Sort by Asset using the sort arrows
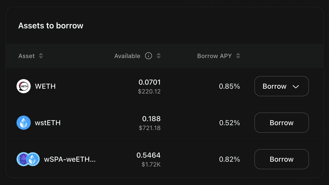The image size is (329, 185). (x=41, y=56)
